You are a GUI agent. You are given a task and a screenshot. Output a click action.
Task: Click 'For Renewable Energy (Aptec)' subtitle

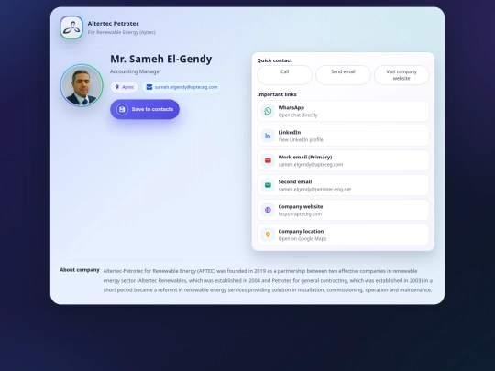122,32
